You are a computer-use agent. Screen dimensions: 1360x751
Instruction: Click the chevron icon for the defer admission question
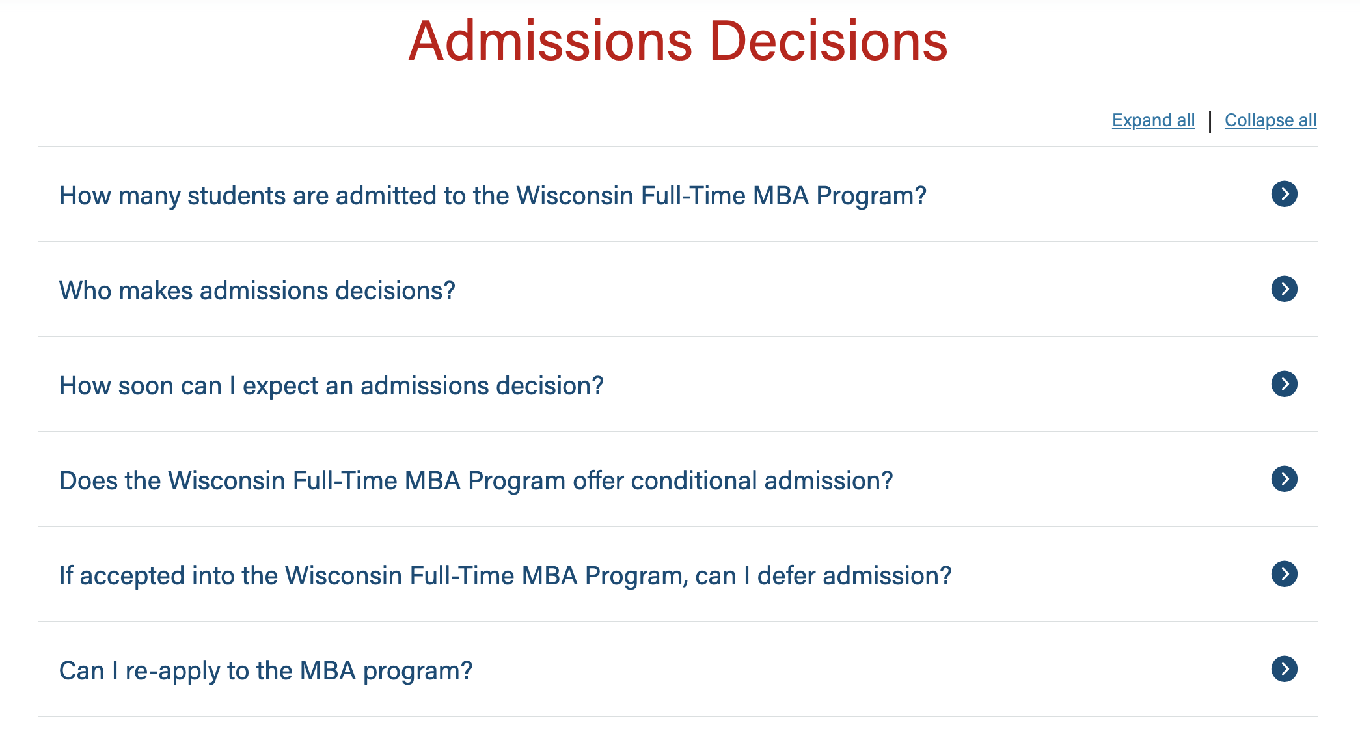tap(1284, 574)
